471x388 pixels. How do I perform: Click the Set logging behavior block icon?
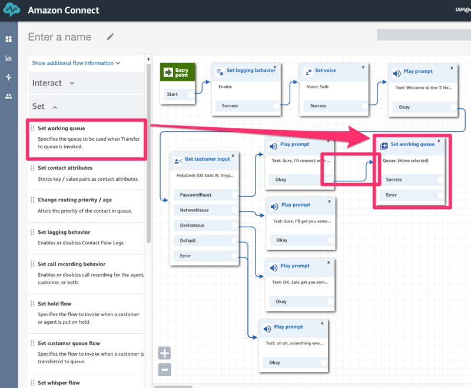point(220,72)
